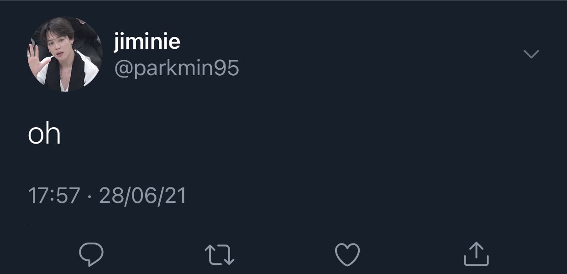The image size is (567, 274).
Task: Click the display name jiminie
Action: coord(147,42)
